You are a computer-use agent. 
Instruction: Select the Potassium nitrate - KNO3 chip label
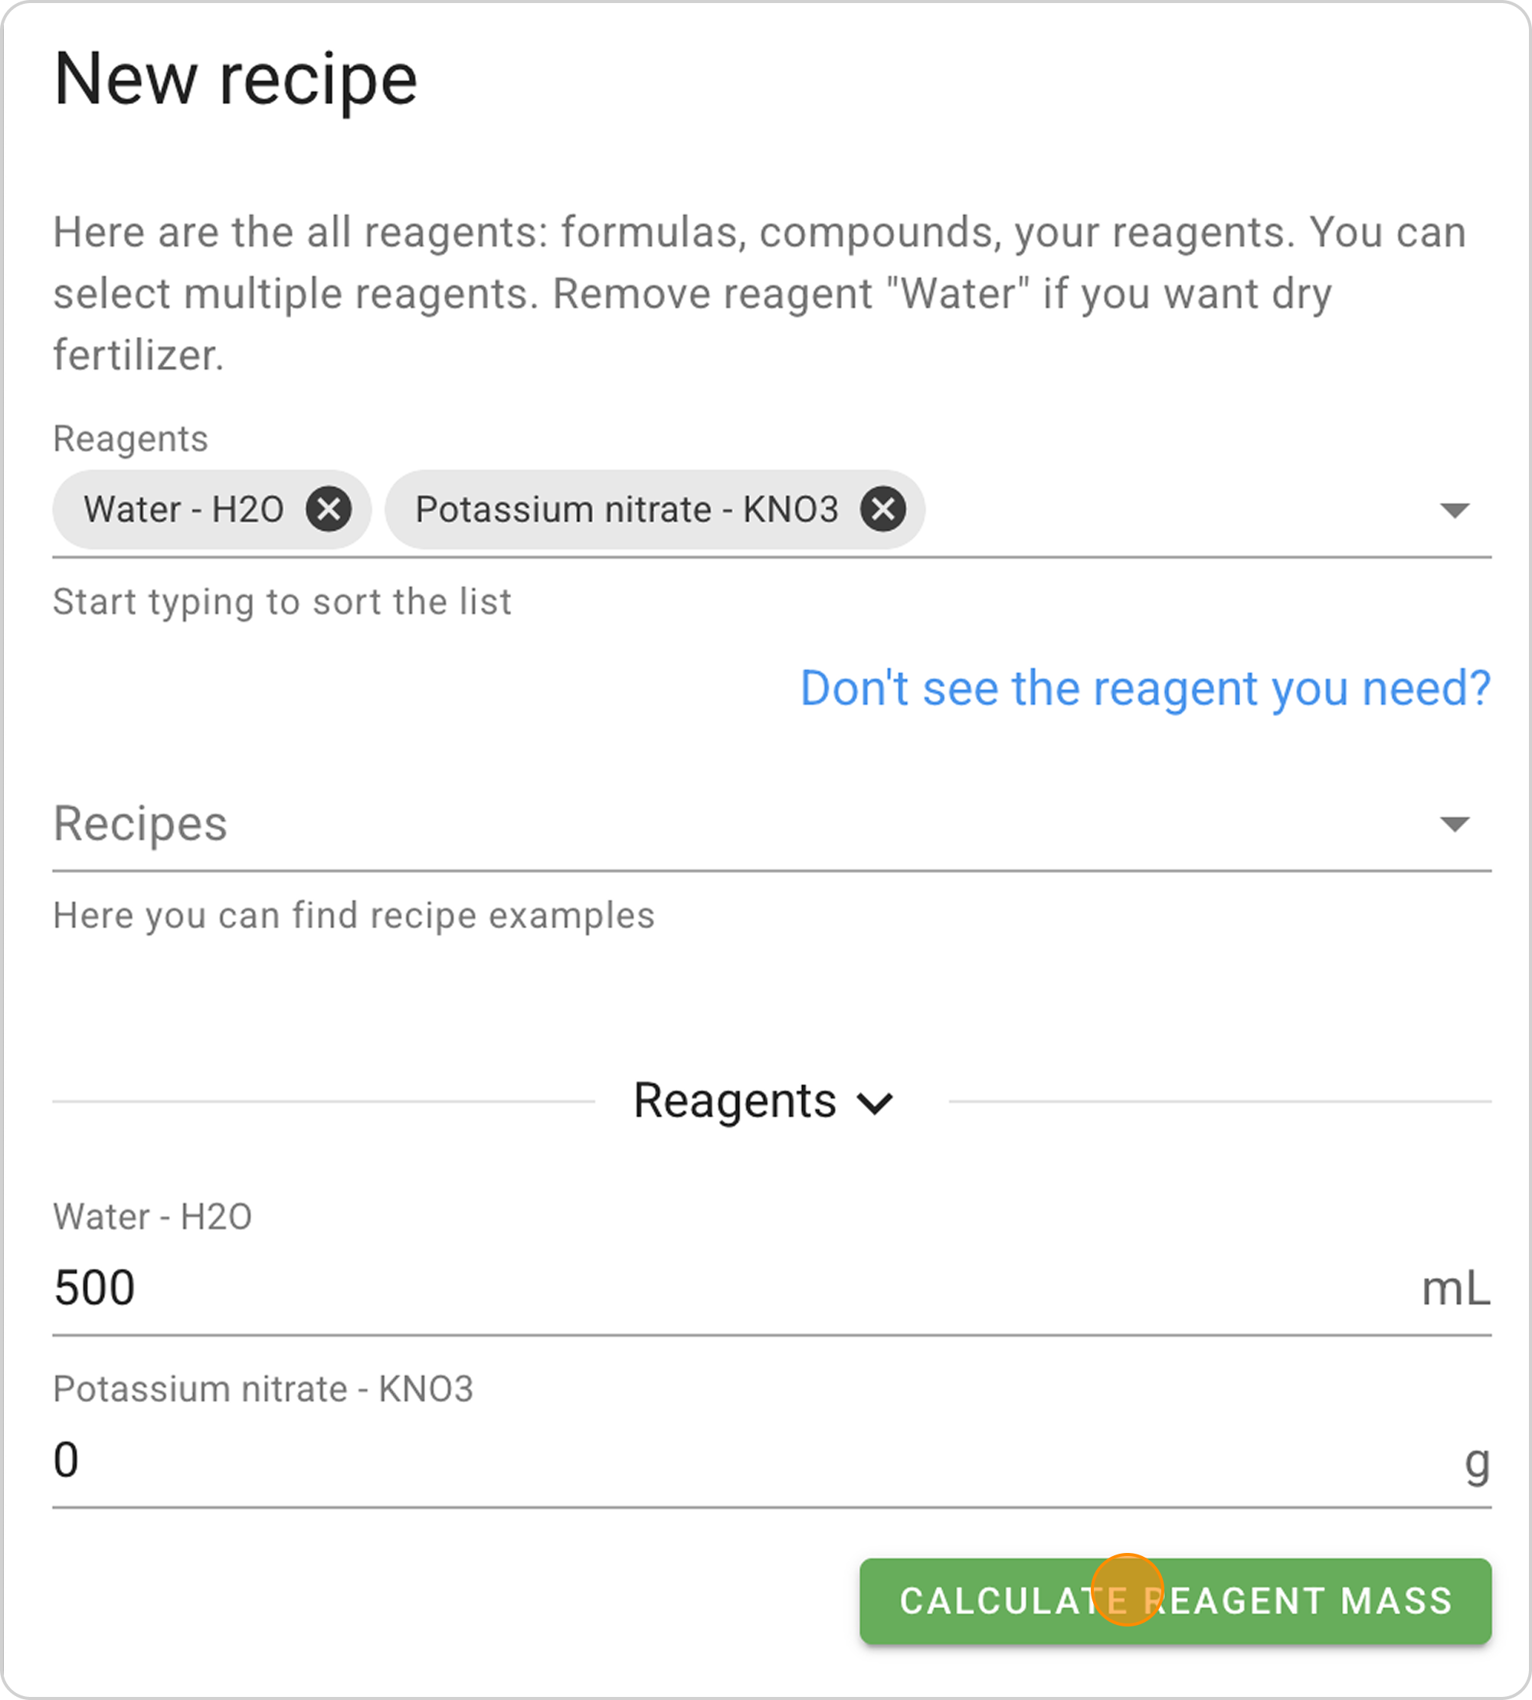pyautogui.click(x=627, y=509)
